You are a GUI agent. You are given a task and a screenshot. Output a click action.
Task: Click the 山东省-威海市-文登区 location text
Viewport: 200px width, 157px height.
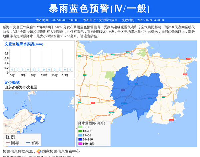tap(21, 87)
